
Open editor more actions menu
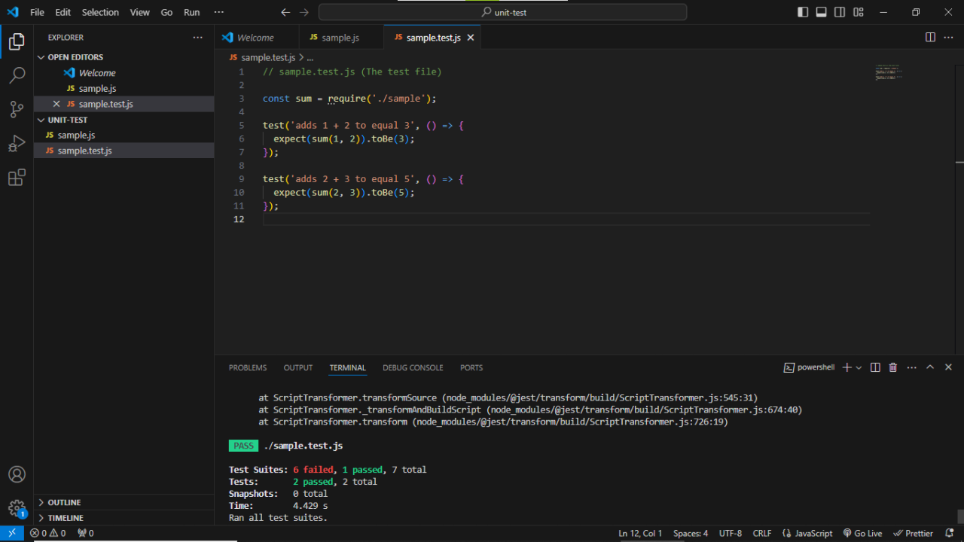pos(948,37)
